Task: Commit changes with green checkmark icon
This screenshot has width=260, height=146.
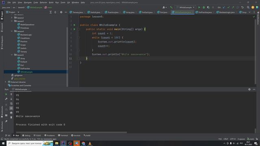Action: [x=228, y=7]
